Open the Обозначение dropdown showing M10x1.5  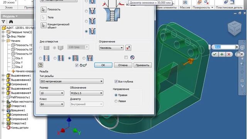pos(86,93)
